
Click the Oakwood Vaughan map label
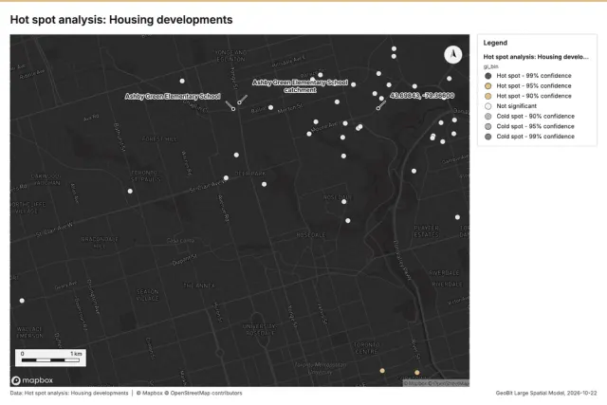46,179
